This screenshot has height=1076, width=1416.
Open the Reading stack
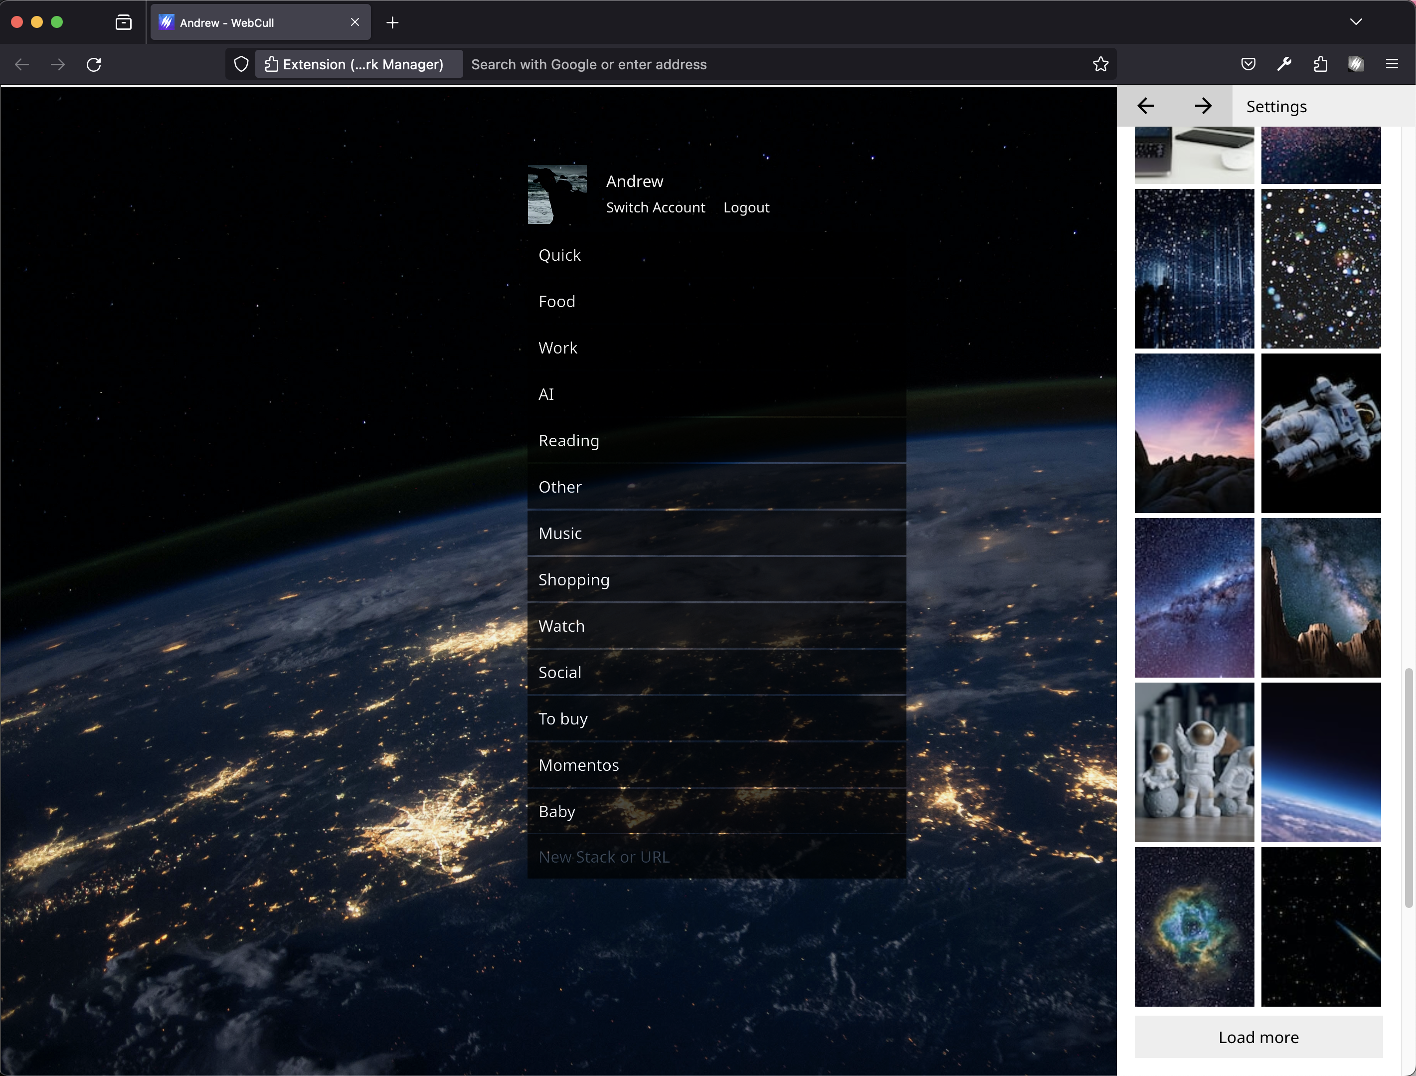coord(716,441)
